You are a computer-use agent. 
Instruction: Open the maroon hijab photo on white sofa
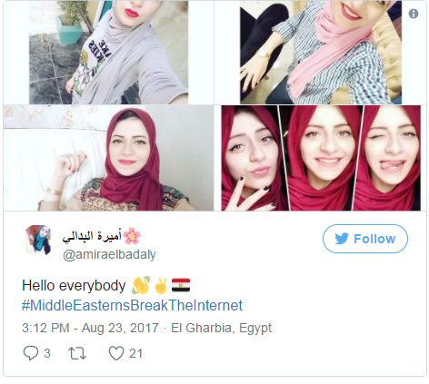[x=108, y=158]
